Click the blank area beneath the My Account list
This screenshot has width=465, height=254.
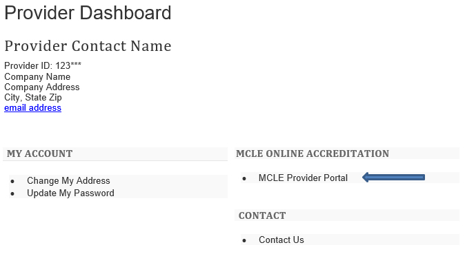(x=115, y=225)
